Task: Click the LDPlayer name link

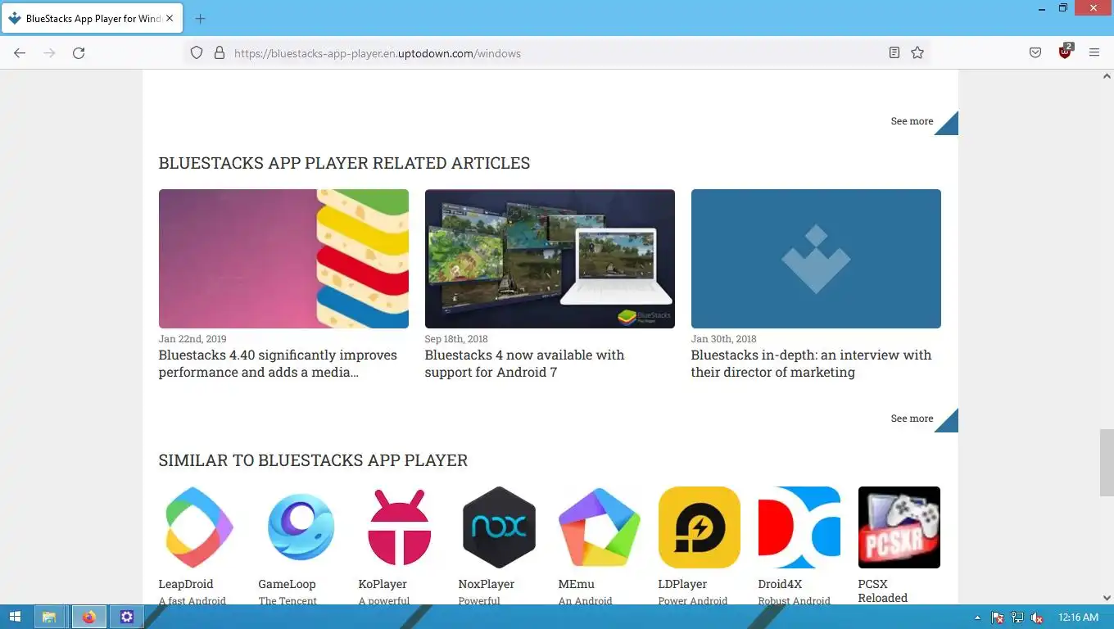Action: [682, 584]
